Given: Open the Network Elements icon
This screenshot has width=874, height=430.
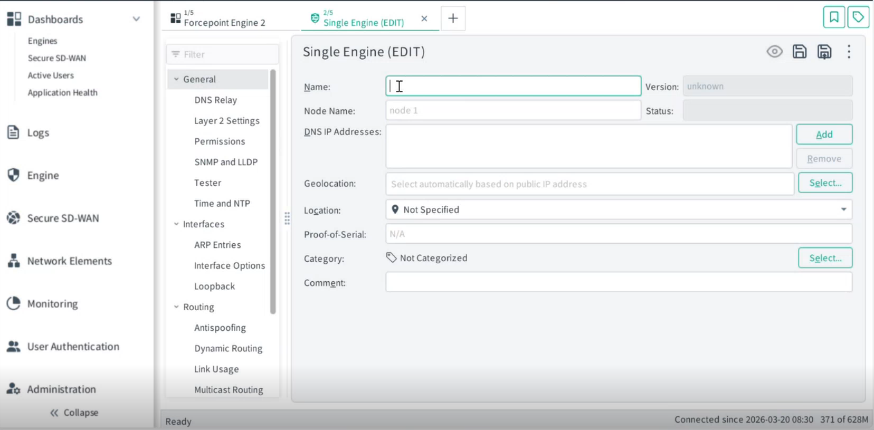Looking at the screenshot, I should [x=13, y=260].
